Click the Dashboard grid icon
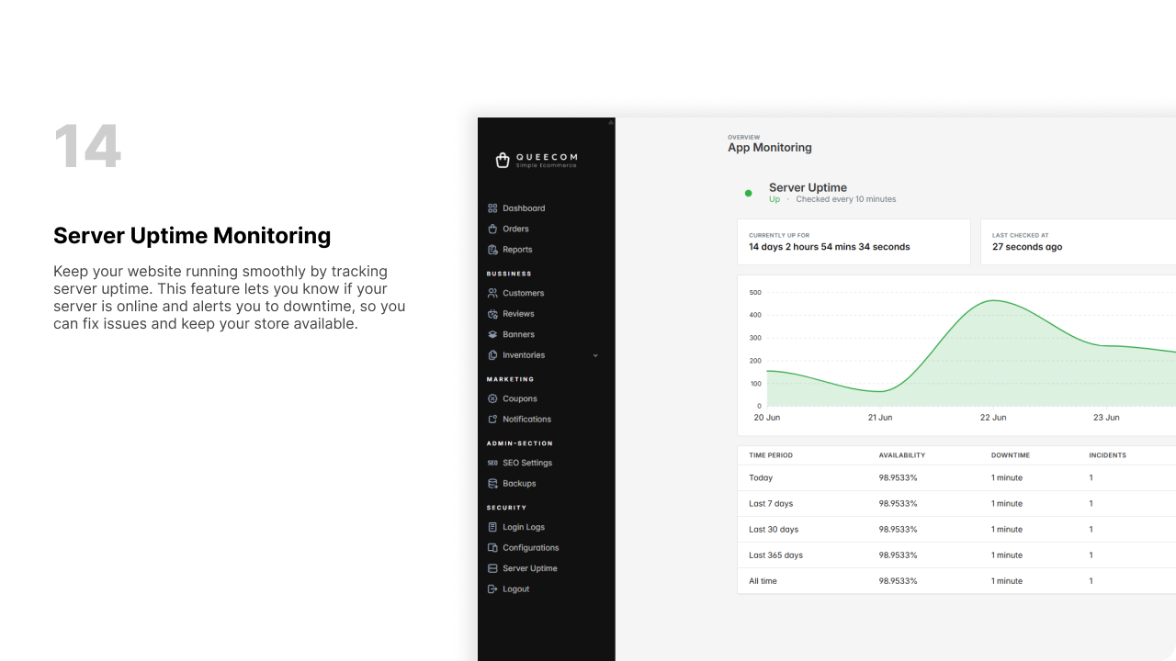This screenshot has height=661, width=1176. coord(492,208)
